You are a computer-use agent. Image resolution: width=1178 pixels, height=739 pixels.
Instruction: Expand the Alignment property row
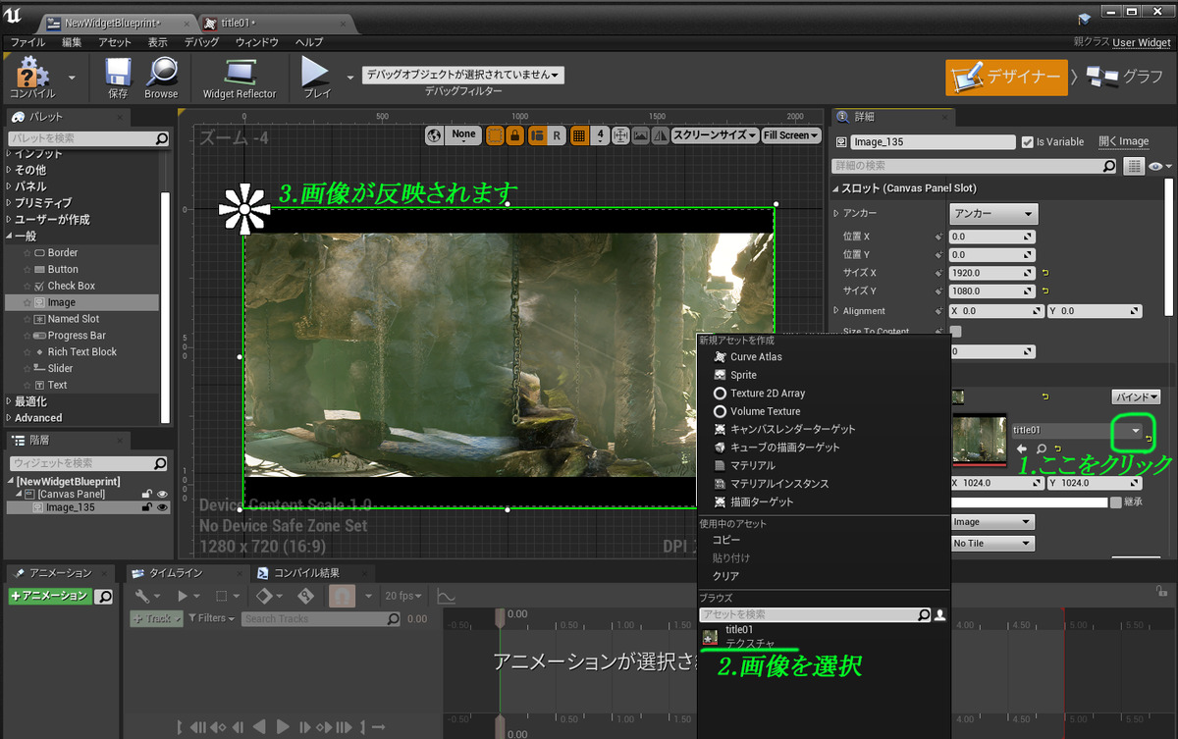click(x=836, y=311)
